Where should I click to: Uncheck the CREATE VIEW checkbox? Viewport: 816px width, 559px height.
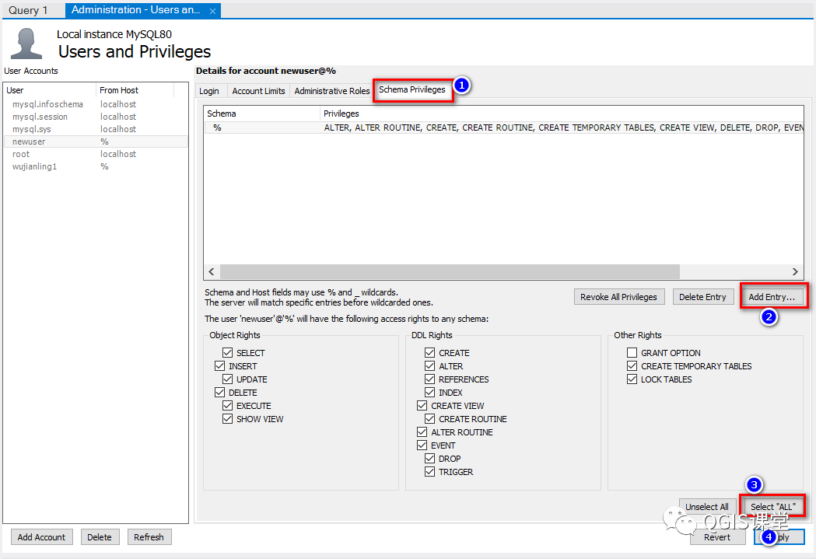pos(422,406)
